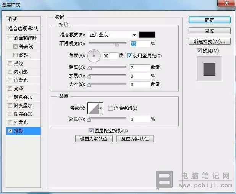Enable the 图案叠加 checkbox
The height and width of the screenshot is (194, 236).
(x=10, y=114)
